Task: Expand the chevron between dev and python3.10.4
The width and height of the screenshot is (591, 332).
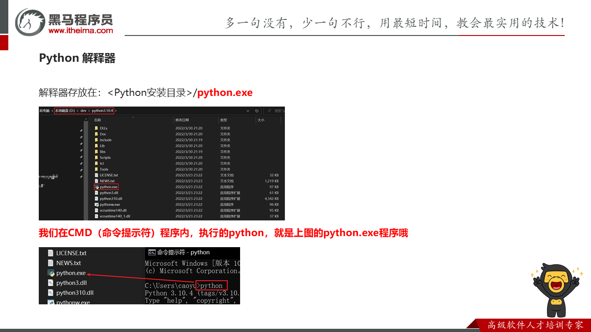Action: pyautogui.click(x=89, y=111)
